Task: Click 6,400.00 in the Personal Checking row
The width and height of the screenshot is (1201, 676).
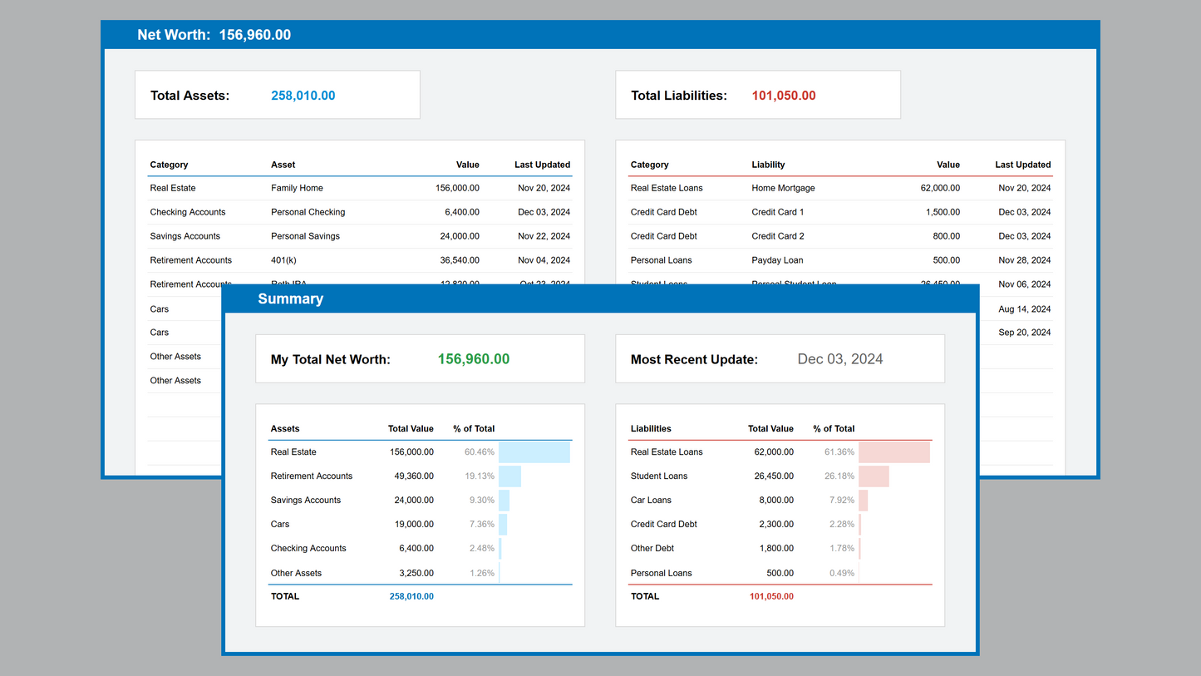Action: click(x=462, y=212)
